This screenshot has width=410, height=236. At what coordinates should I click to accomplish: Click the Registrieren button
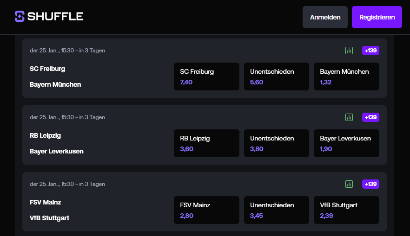377,17
